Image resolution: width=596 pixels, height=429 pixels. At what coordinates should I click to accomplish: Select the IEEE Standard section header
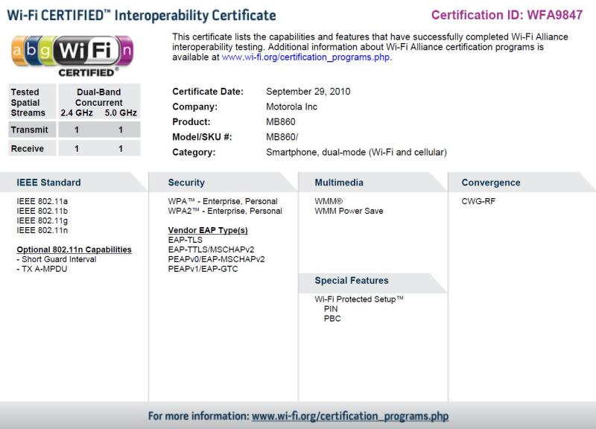(x=49, y=182)
